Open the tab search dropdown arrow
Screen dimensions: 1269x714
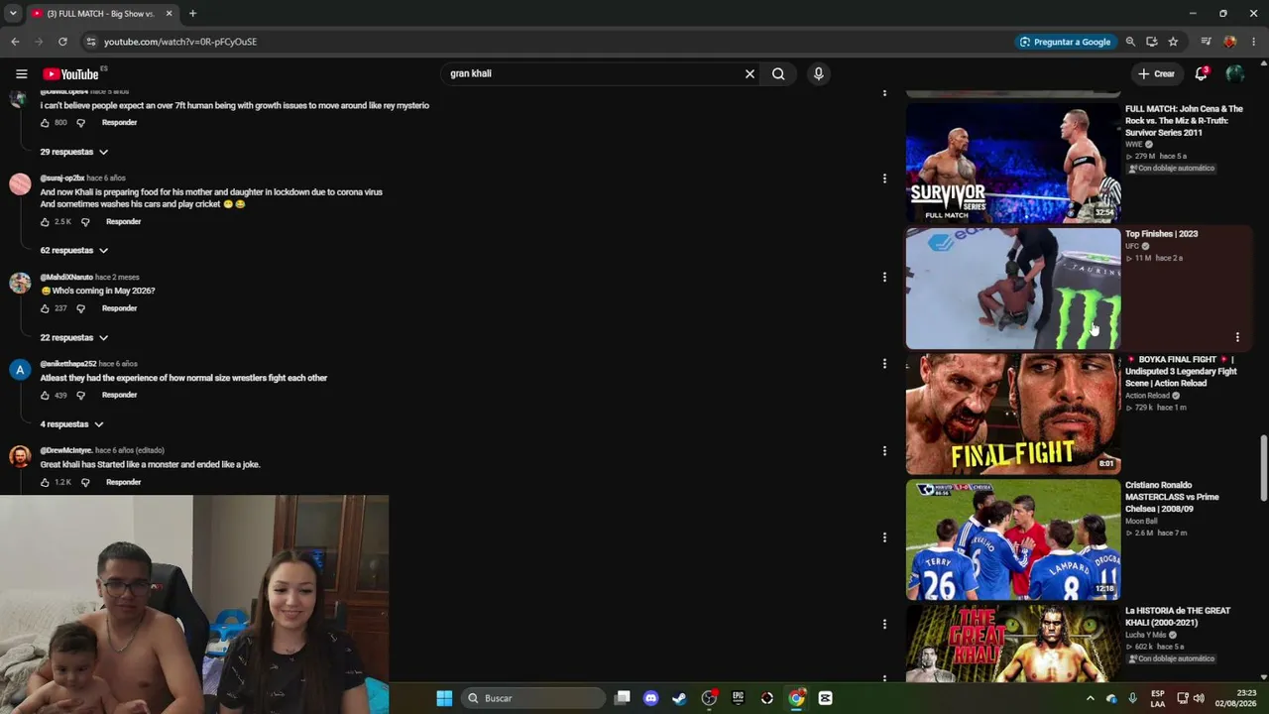13,14
